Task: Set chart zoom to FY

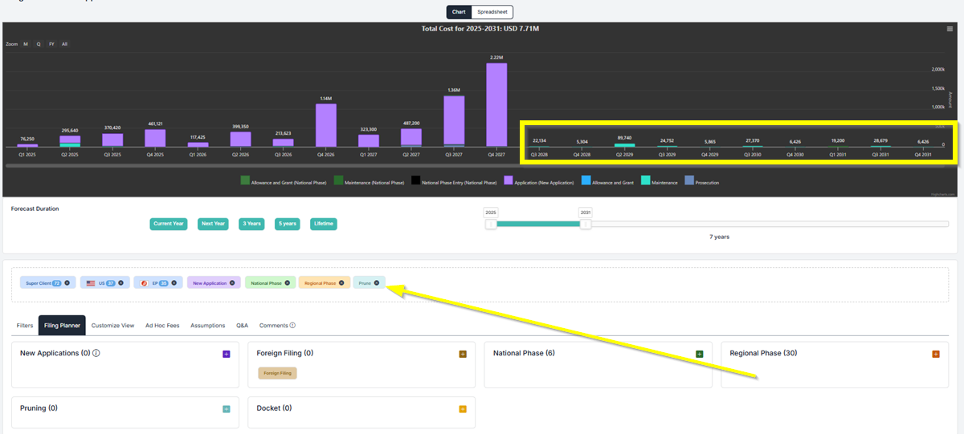Action: [x=51, y=44]
